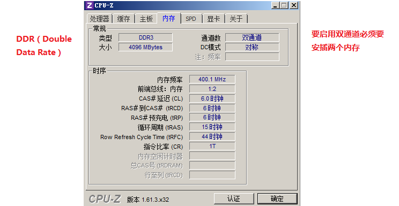Click the tRCD value of 6 时钟
The height and width of the screenshot is (206, 399).
pos(212,108)
